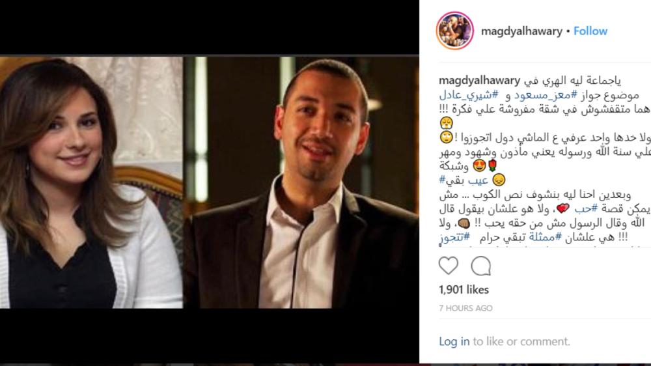View the 1,901 likes list
Viewport: 651px width, 366px height.
464,290
